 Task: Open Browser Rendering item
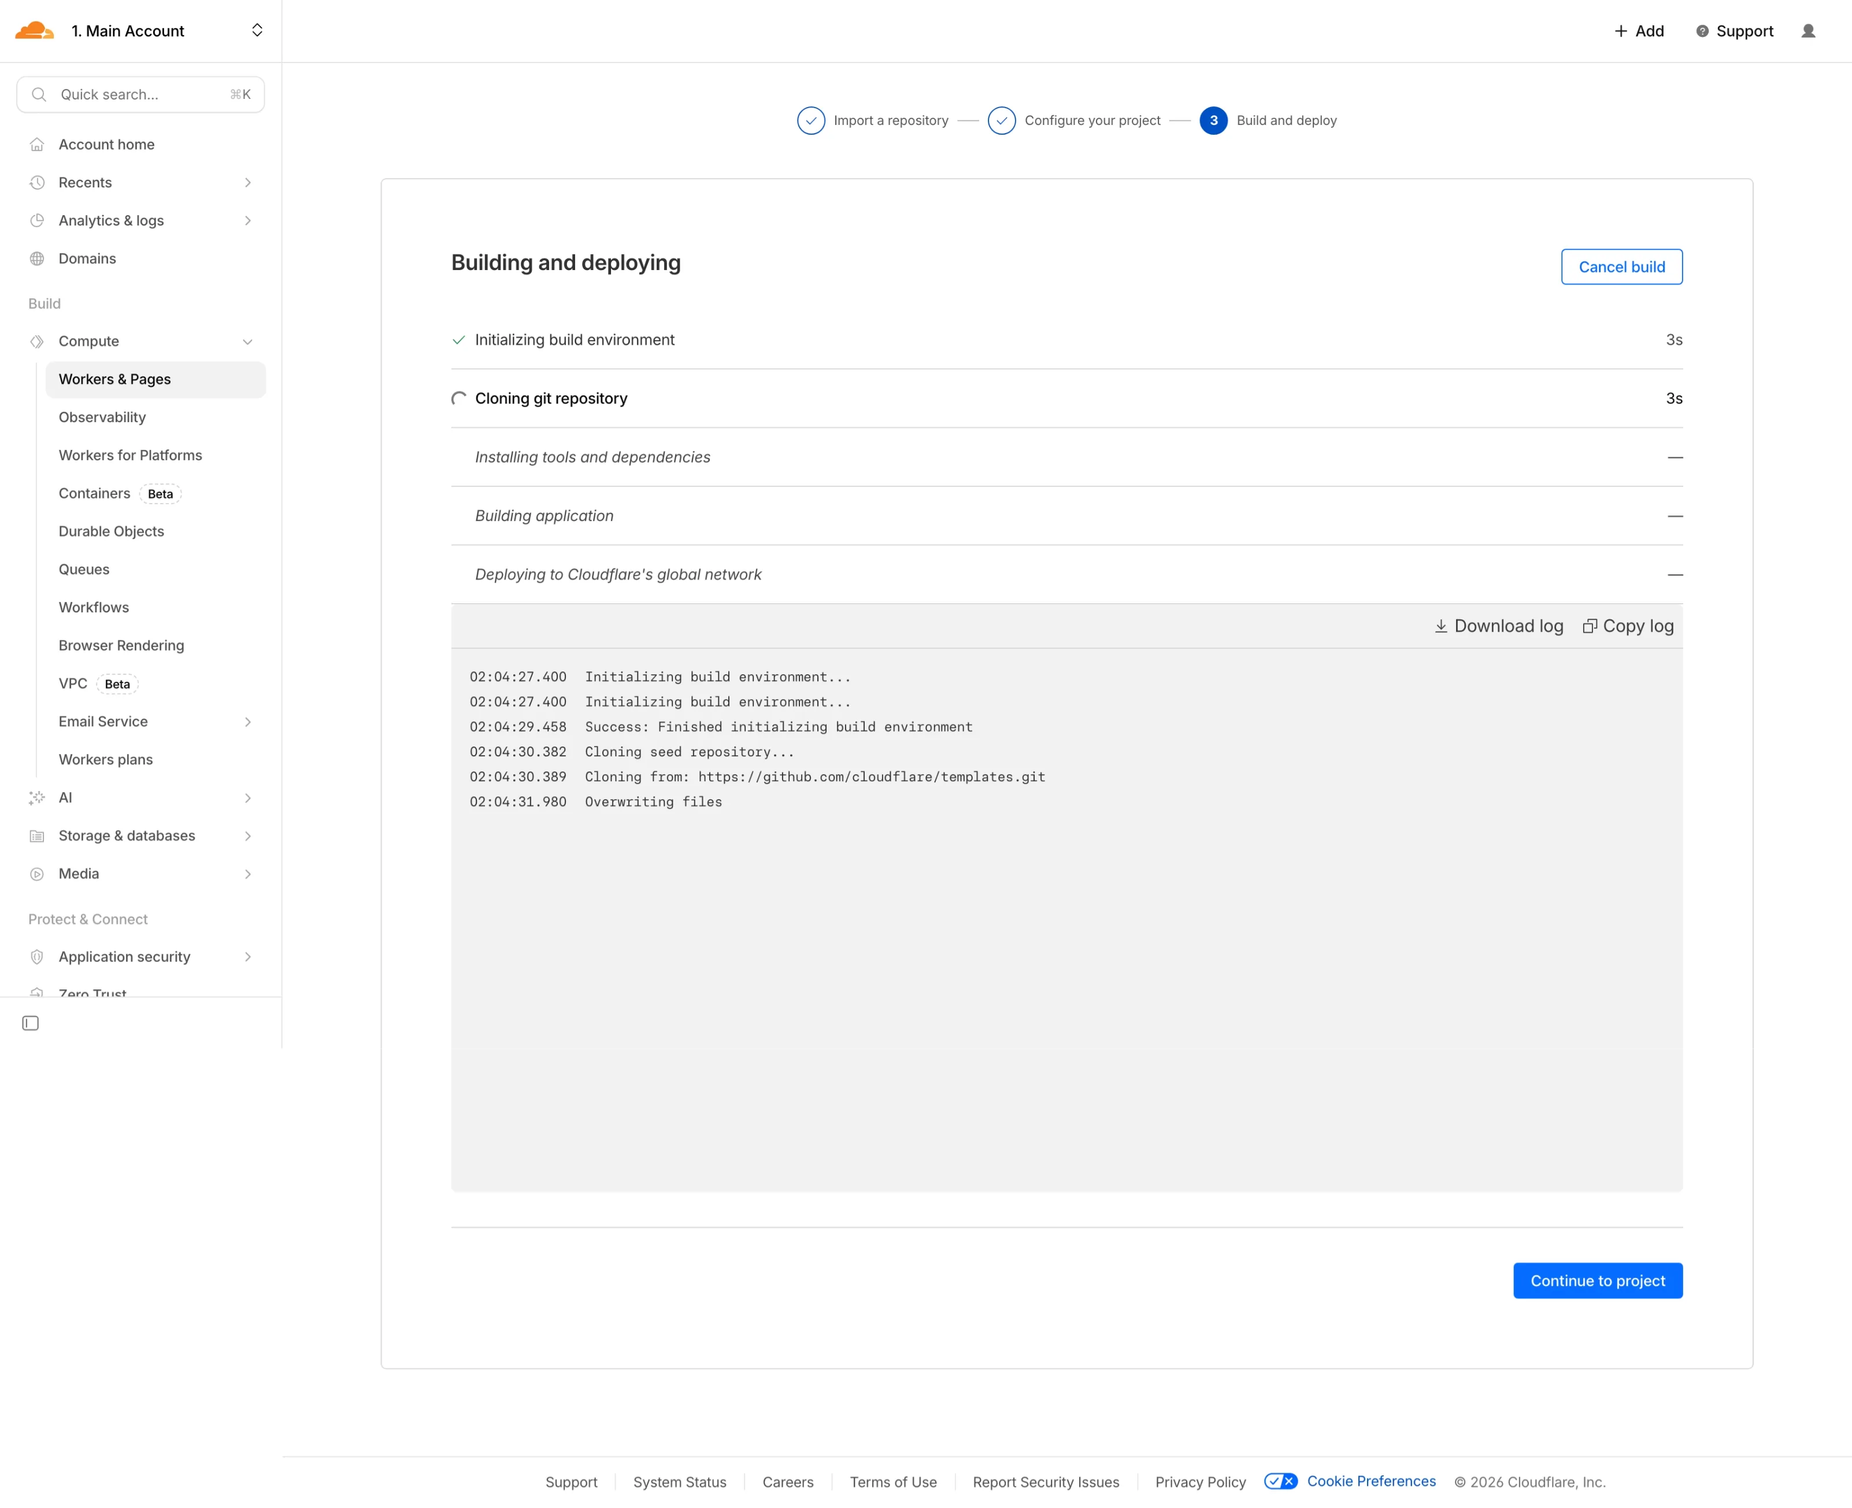point(121,645)
